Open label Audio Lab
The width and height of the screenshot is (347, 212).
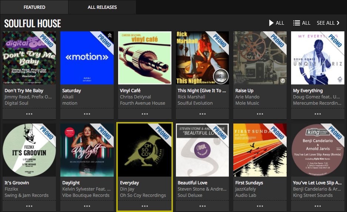coord(246,195)
